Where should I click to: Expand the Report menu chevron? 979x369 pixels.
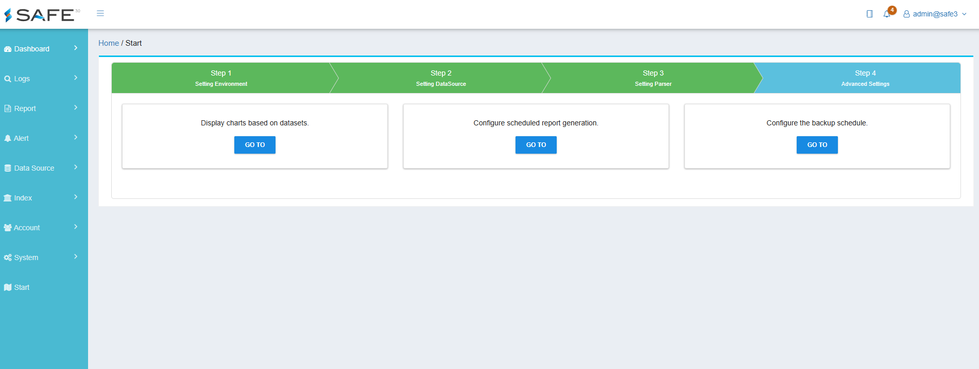tap(76, 107)
